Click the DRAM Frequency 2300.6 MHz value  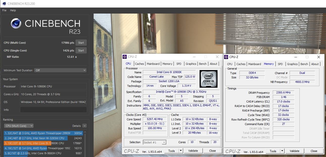pos(283,93)
